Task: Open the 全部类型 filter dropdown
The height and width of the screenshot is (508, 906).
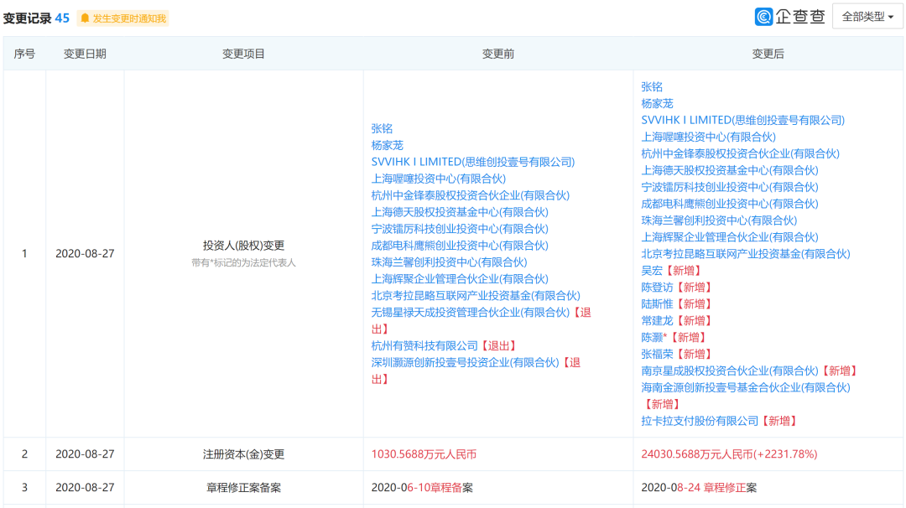Action: (x=867, y=17)
